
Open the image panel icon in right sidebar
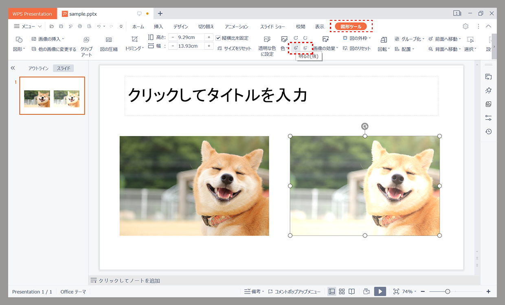click(x=488, y=104)
